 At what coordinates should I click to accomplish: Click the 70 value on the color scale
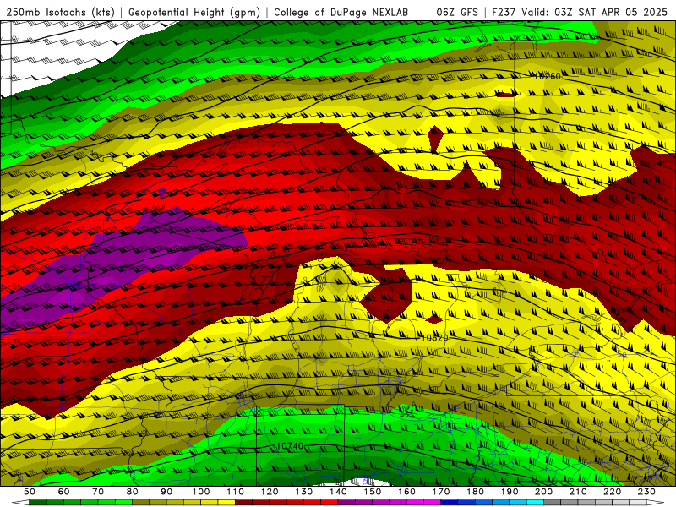click(x=98, y=492)
